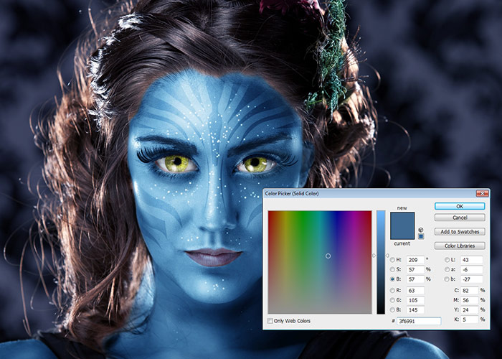Click the blue value field 145
Viewport: 502px width, 359px height.
coord(415,310)
